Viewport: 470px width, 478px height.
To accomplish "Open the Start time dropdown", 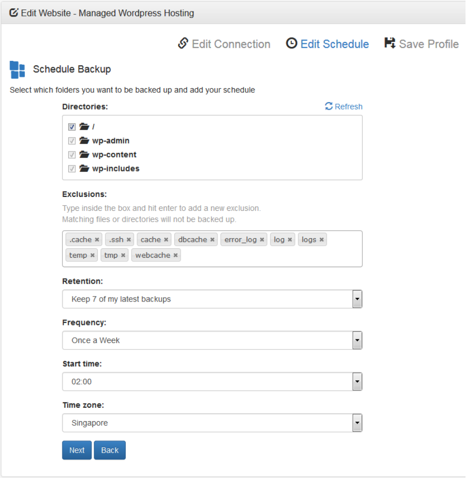I will [x=212, y=382].
